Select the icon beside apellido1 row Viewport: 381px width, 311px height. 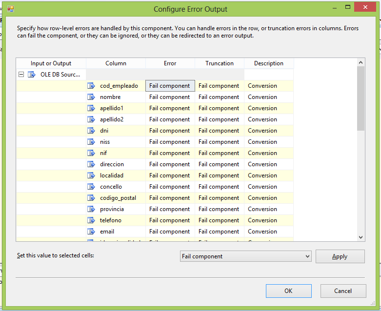coord(91,108)
